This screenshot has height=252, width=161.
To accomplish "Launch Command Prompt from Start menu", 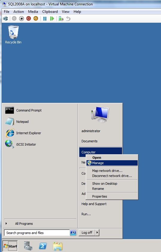I will (x=23, y=110).
